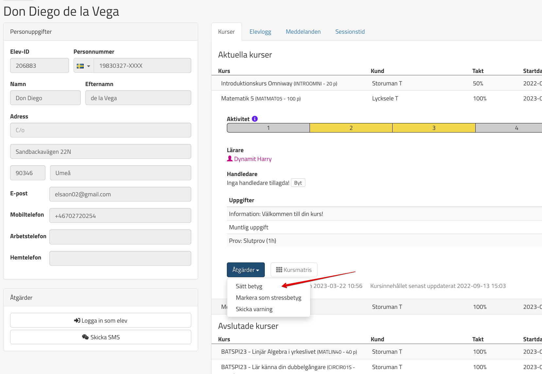Open Dynamit Harry teacher link
542x374 pixels.
click(253, 159)
